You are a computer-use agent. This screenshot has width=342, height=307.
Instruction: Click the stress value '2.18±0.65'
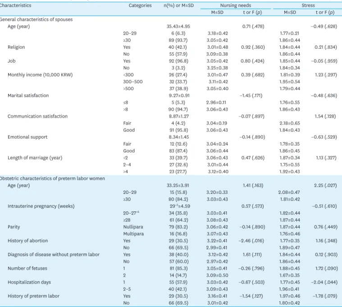(x=290, y=123)
